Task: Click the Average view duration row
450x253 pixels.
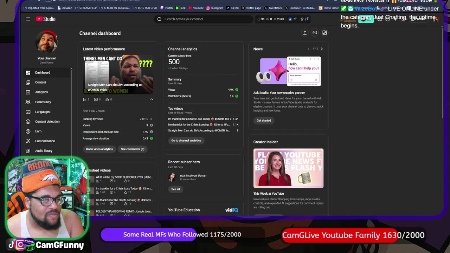Action: [118, 138]
